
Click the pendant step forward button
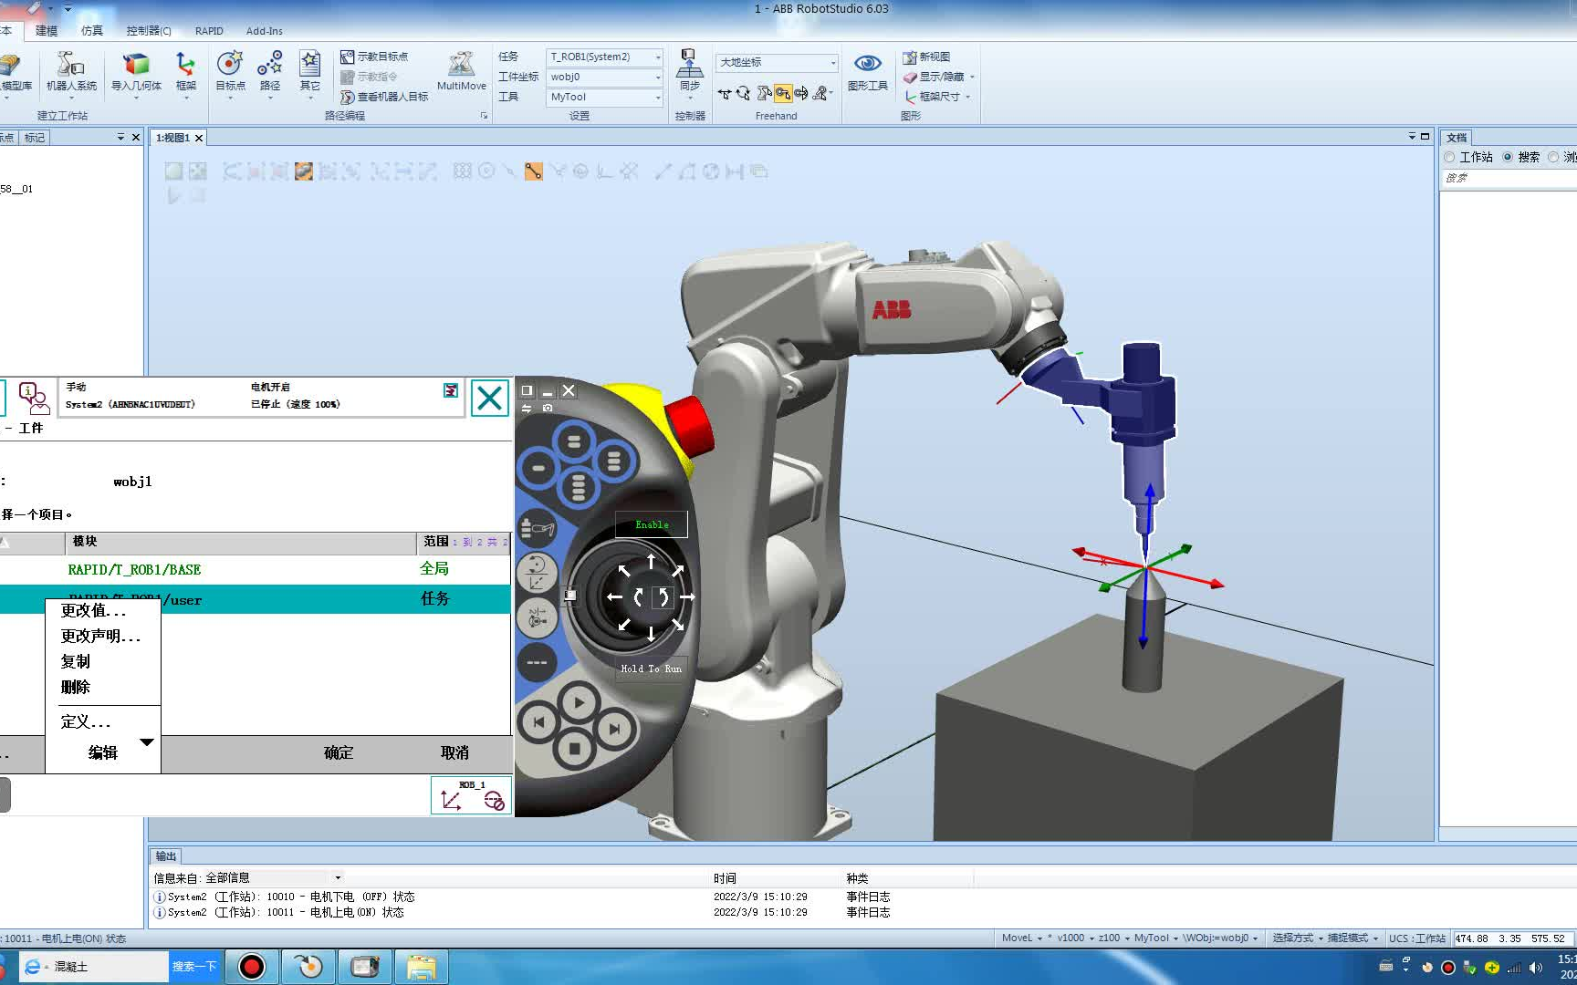click(x=614, y=729)
